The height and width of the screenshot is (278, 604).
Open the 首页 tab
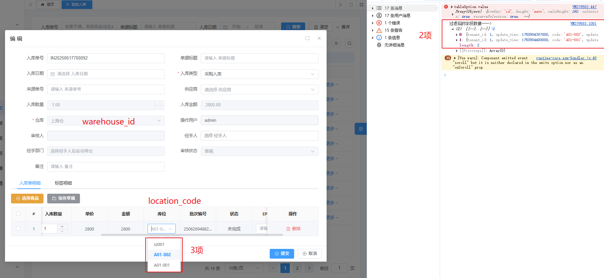tap(48, 4)
